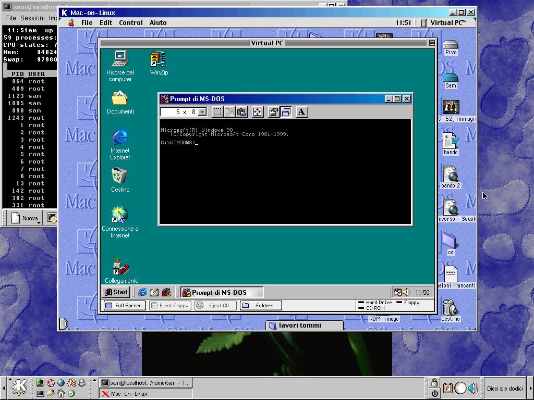The width and height of the screenshot is (534, 400).
Task: Open the Sessioni menu in the terminal window
Action: click(x=32, y=18)
